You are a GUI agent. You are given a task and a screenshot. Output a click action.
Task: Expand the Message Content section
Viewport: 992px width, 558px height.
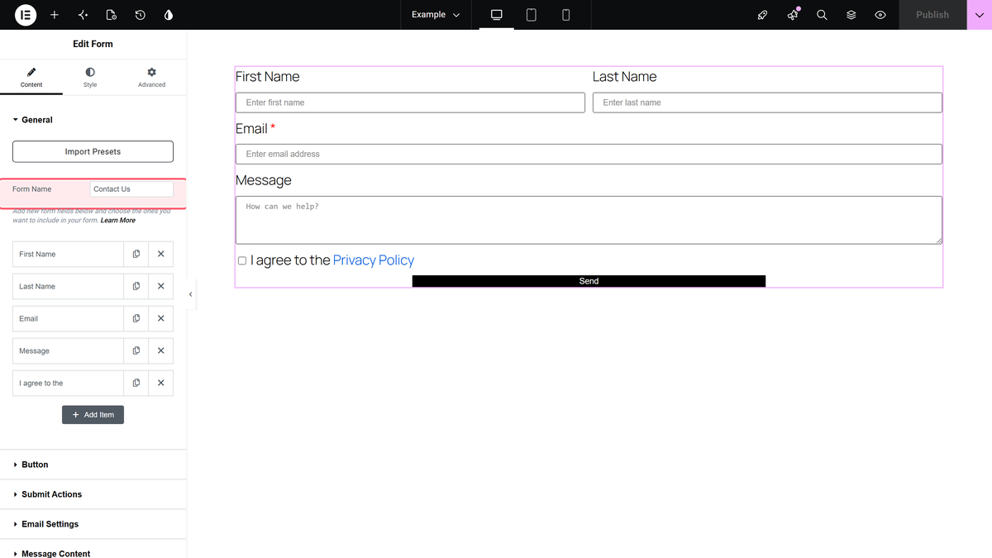(93, 550)
